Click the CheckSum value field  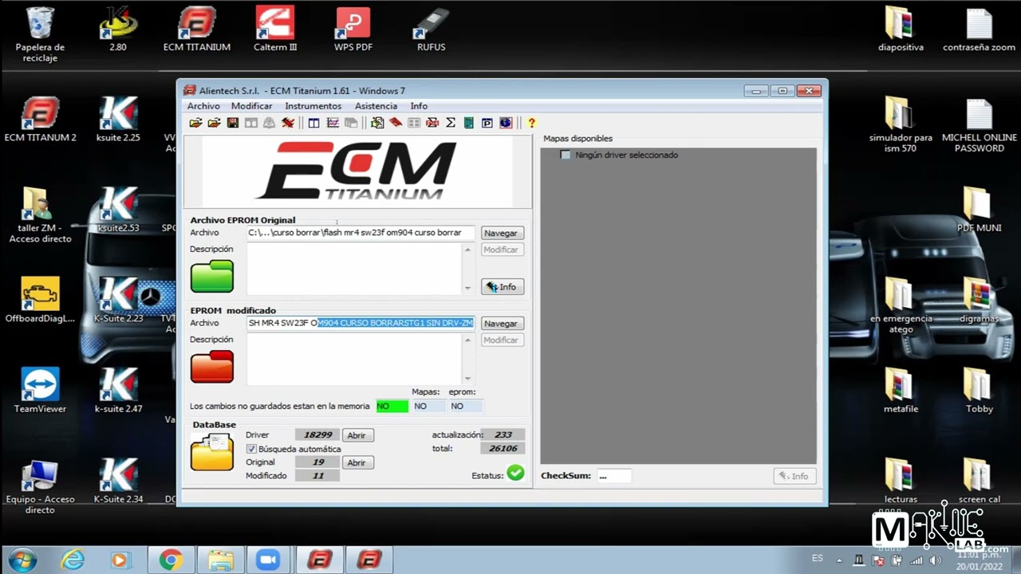[614, 476]
